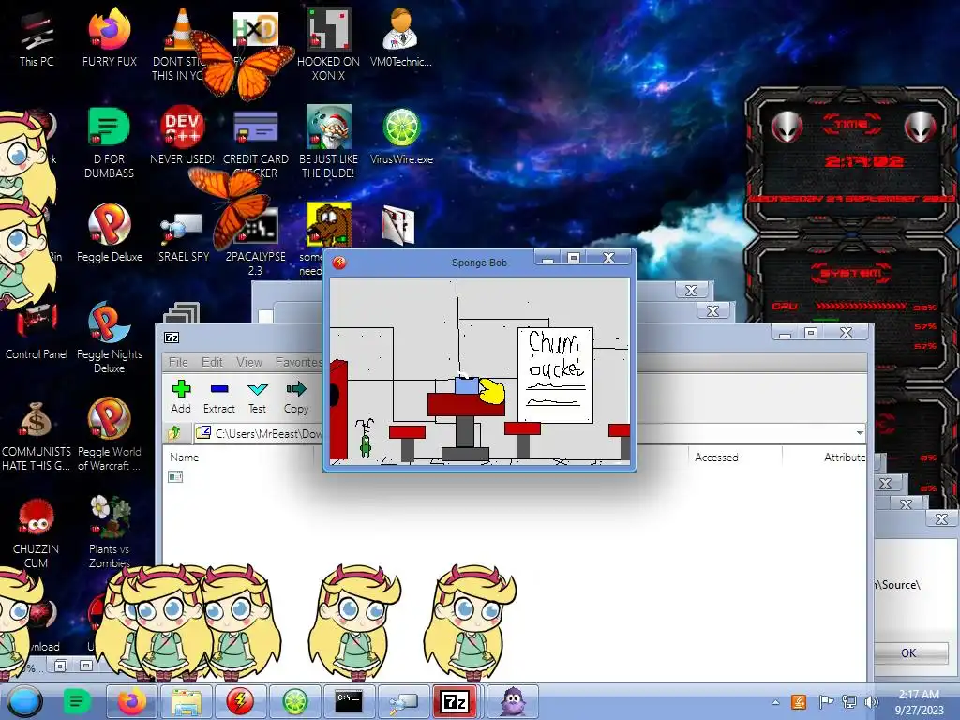
Task: Sort by Name column in 7-Zip
Action: [x=185, y=457]
